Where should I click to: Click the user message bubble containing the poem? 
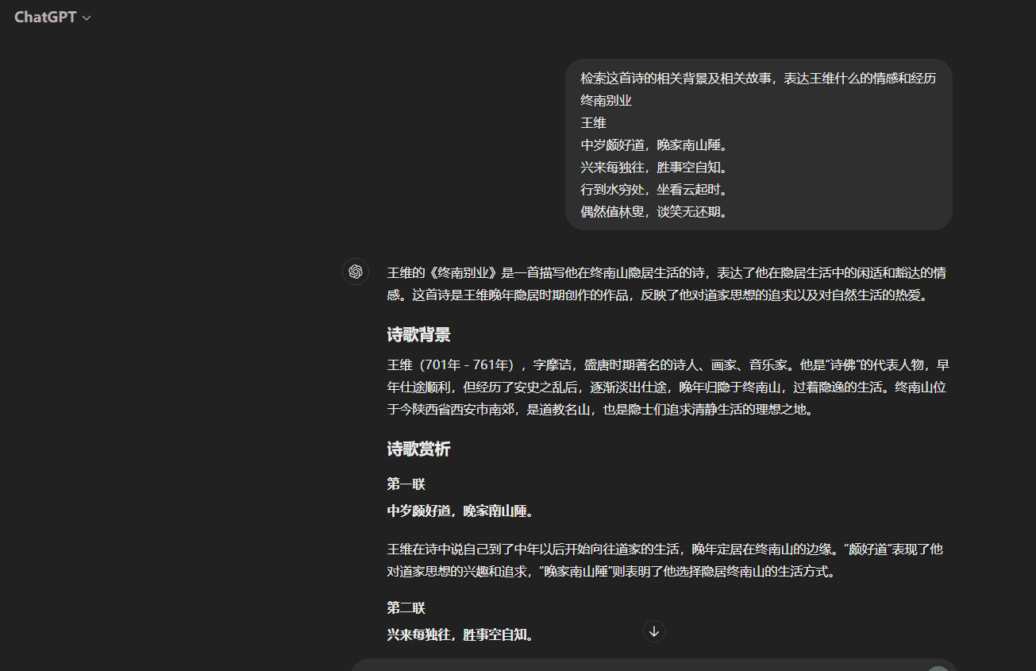click(x=758, y=145)
